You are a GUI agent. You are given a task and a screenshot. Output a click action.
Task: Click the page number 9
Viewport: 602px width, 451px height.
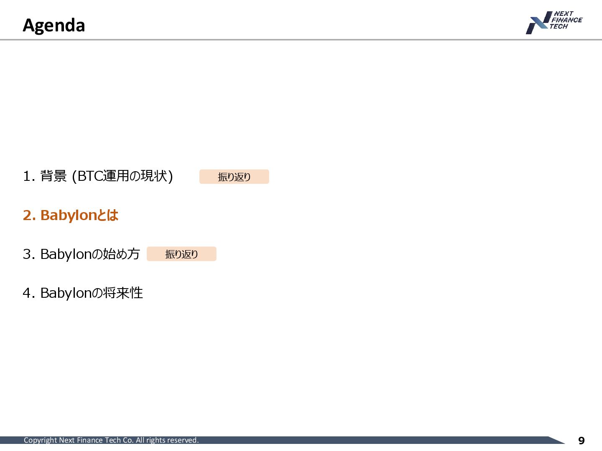[x=581, y=441]
